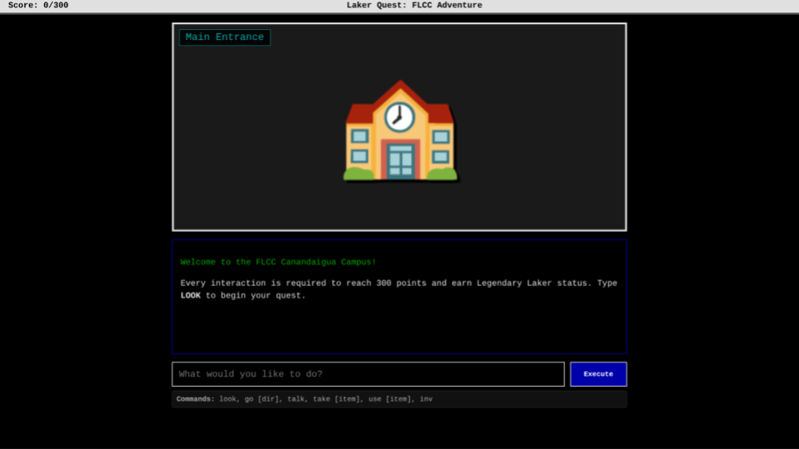Click the Execute button
Image resolution: width=799 pixels, height=449 pixels.
tap(598, 374)
